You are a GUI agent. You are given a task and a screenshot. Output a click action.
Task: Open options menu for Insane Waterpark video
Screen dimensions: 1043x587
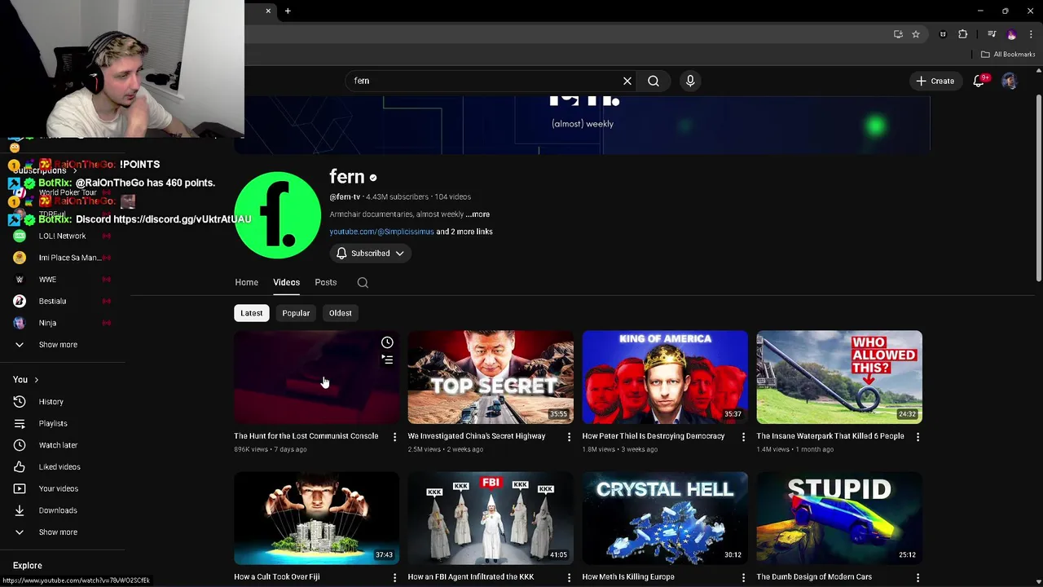(918, 437)
